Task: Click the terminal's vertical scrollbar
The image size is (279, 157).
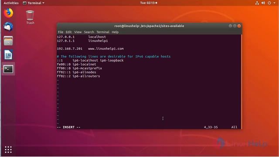Action: 242,82
